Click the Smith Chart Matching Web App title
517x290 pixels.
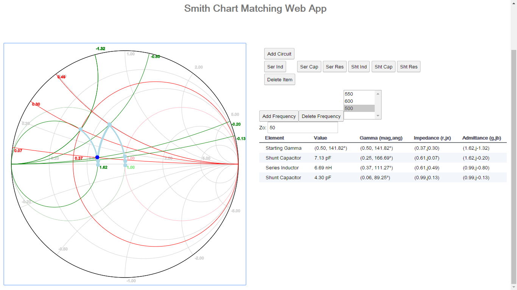pyautogui.click(x=255, y=8)
